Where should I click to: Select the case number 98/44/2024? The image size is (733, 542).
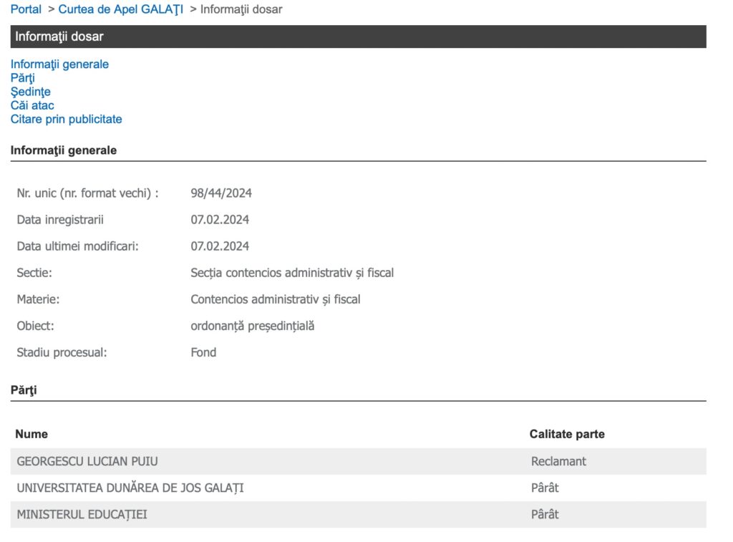tap(221, 193)
